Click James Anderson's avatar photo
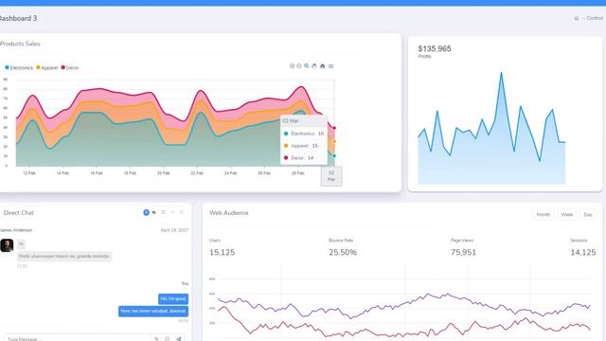This screenshot has height=341, width=606. tap(7, 245)
